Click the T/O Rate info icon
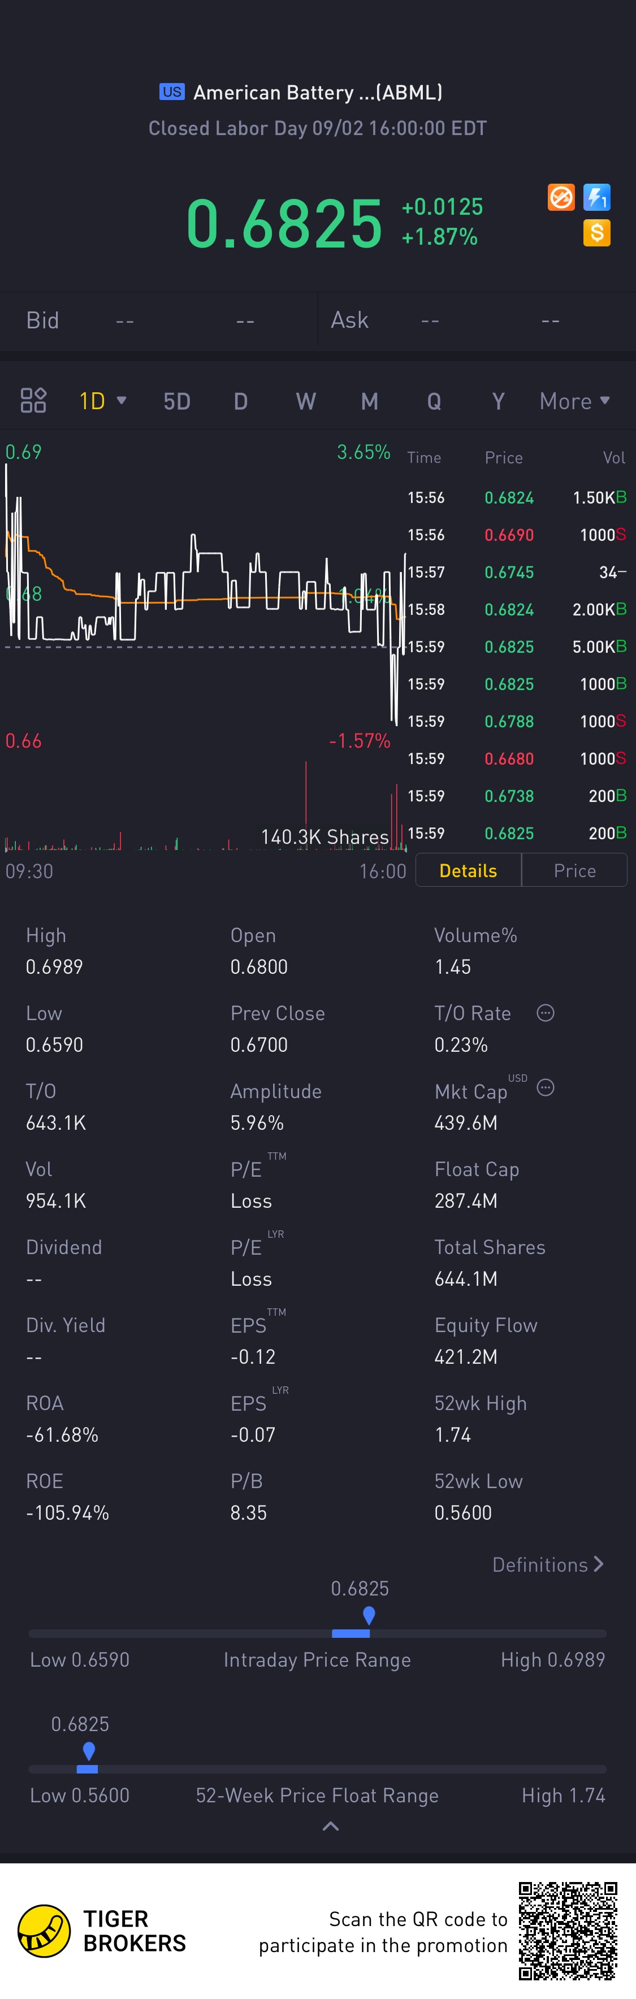 546,1013
